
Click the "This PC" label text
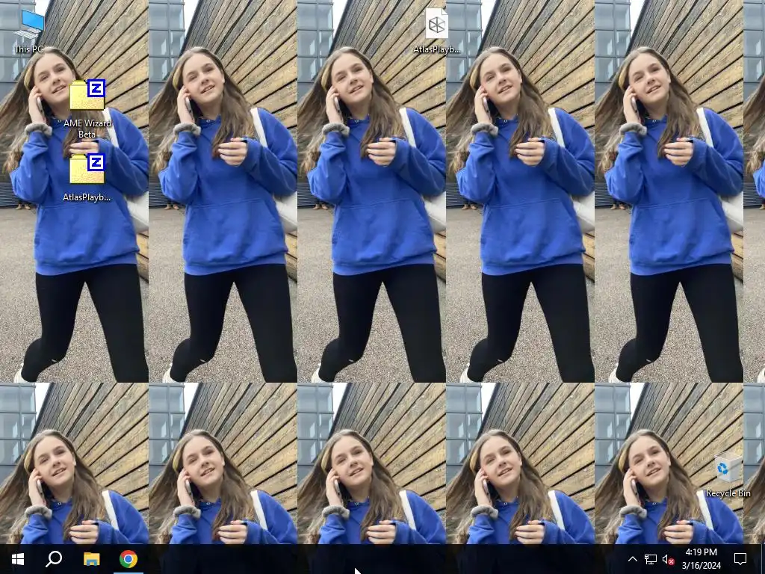[29, 49]
